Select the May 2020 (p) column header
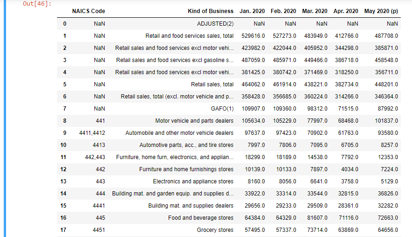Screen dimensions: 412x237 [x=381, y=11]
